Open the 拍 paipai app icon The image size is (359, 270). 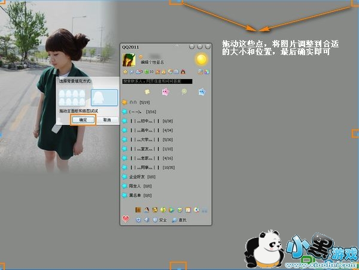click(188, 210)
